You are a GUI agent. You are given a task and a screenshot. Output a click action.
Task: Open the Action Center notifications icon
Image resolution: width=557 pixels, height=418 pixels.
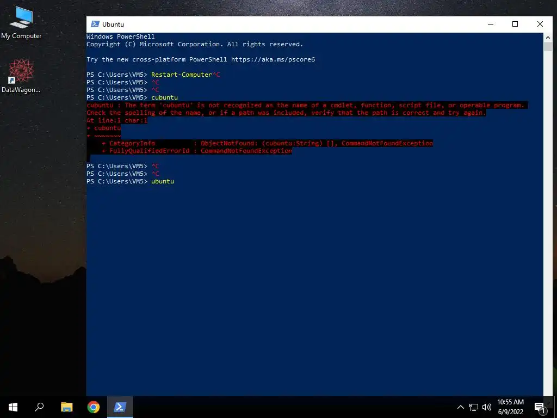pos(540,408)
